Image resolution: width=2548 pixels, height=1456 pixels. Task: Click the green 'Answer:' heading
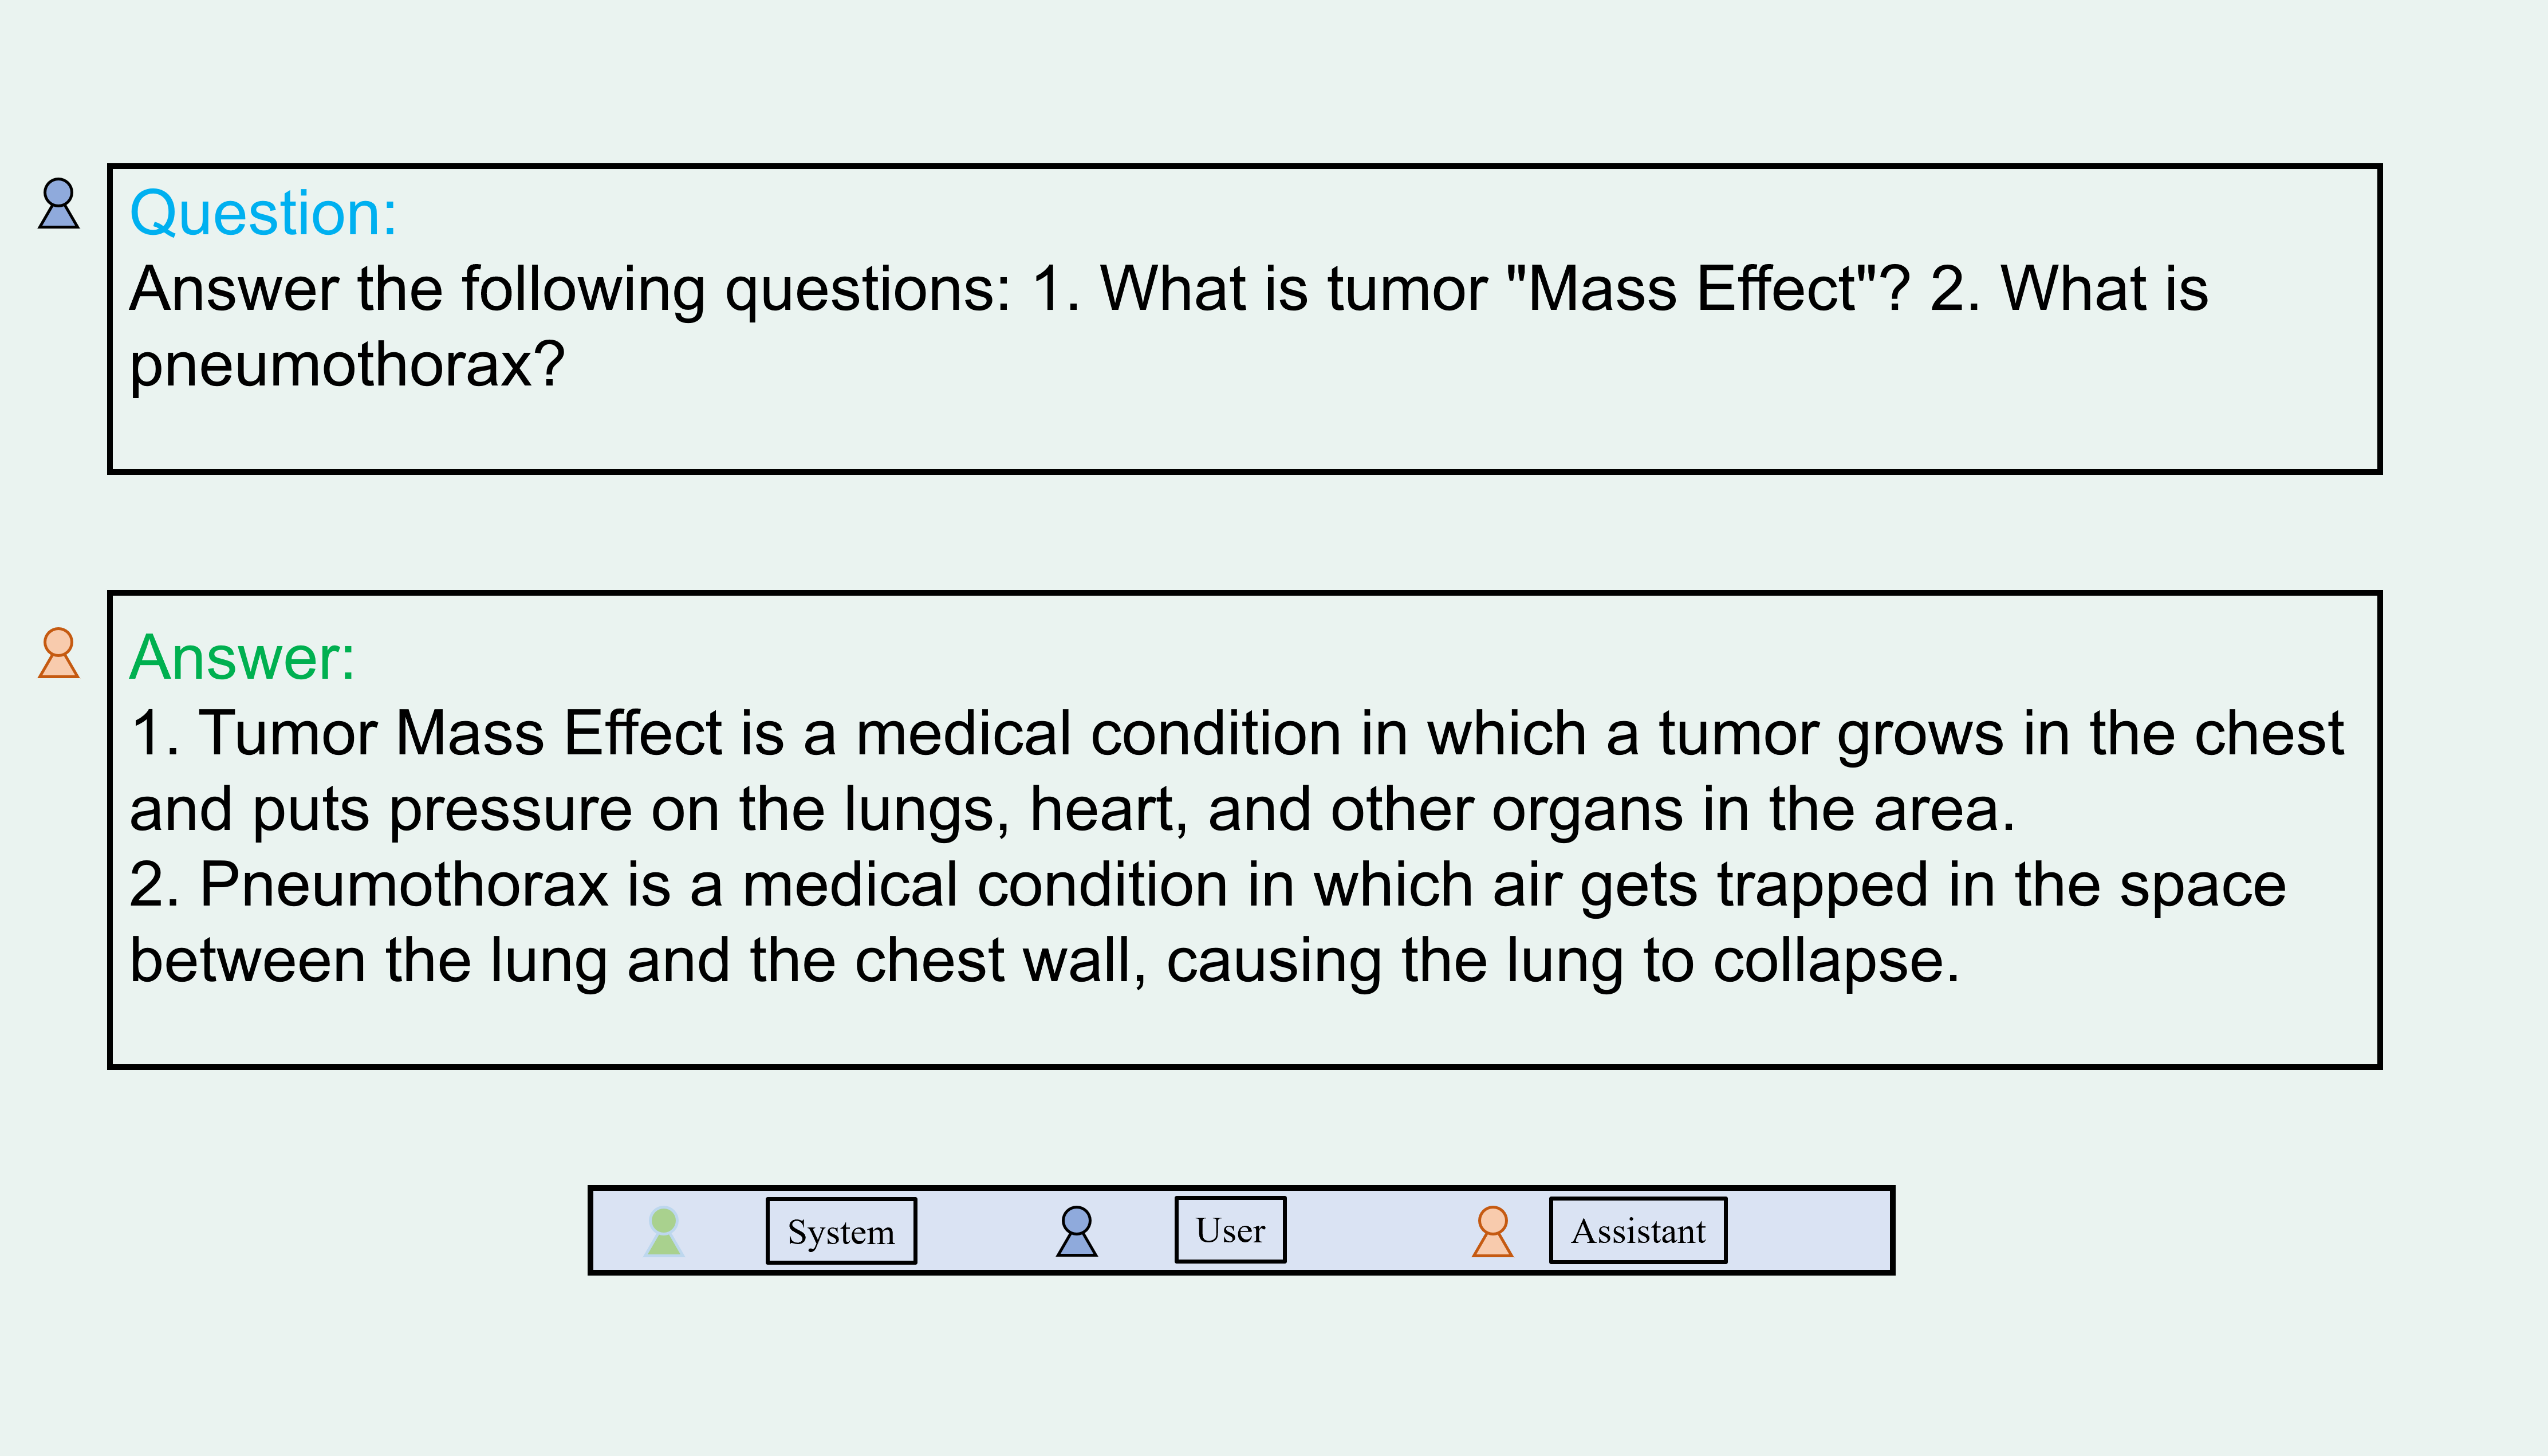[242, 657]
